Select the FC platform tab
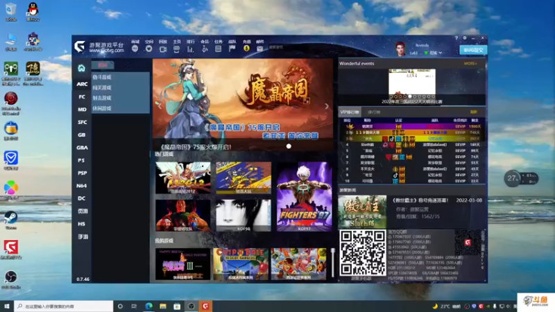Viewport: 555px width, 312px height. click(x=82, y=97)
